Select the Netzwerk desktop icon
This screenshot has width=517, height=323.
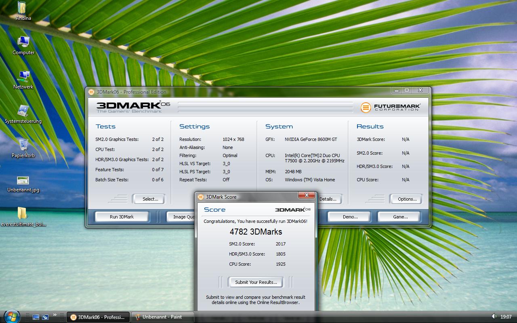pos(23,80)
